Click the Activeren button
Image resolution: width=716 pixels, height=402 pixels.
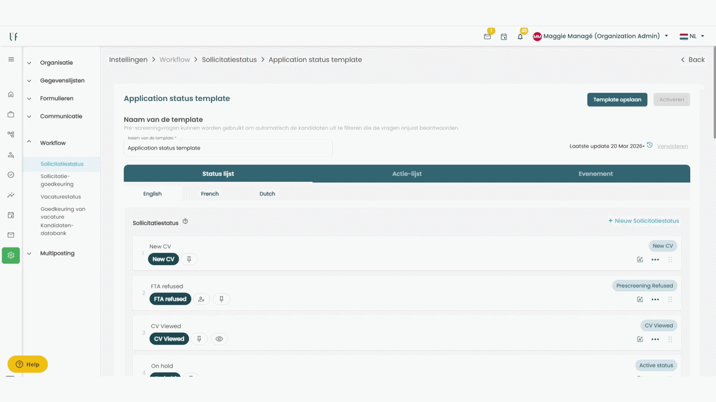672,99
